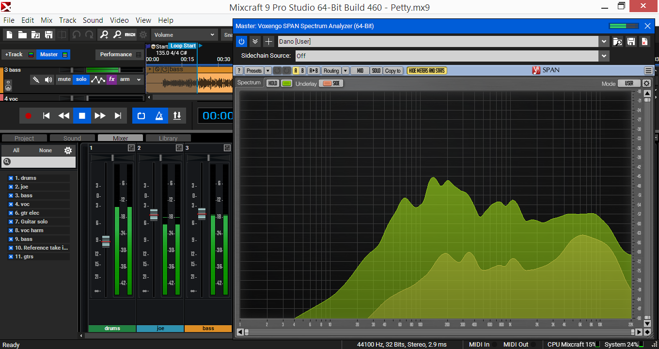Click the highlighted stop button
659x349 pixels.
coord(82,116)
